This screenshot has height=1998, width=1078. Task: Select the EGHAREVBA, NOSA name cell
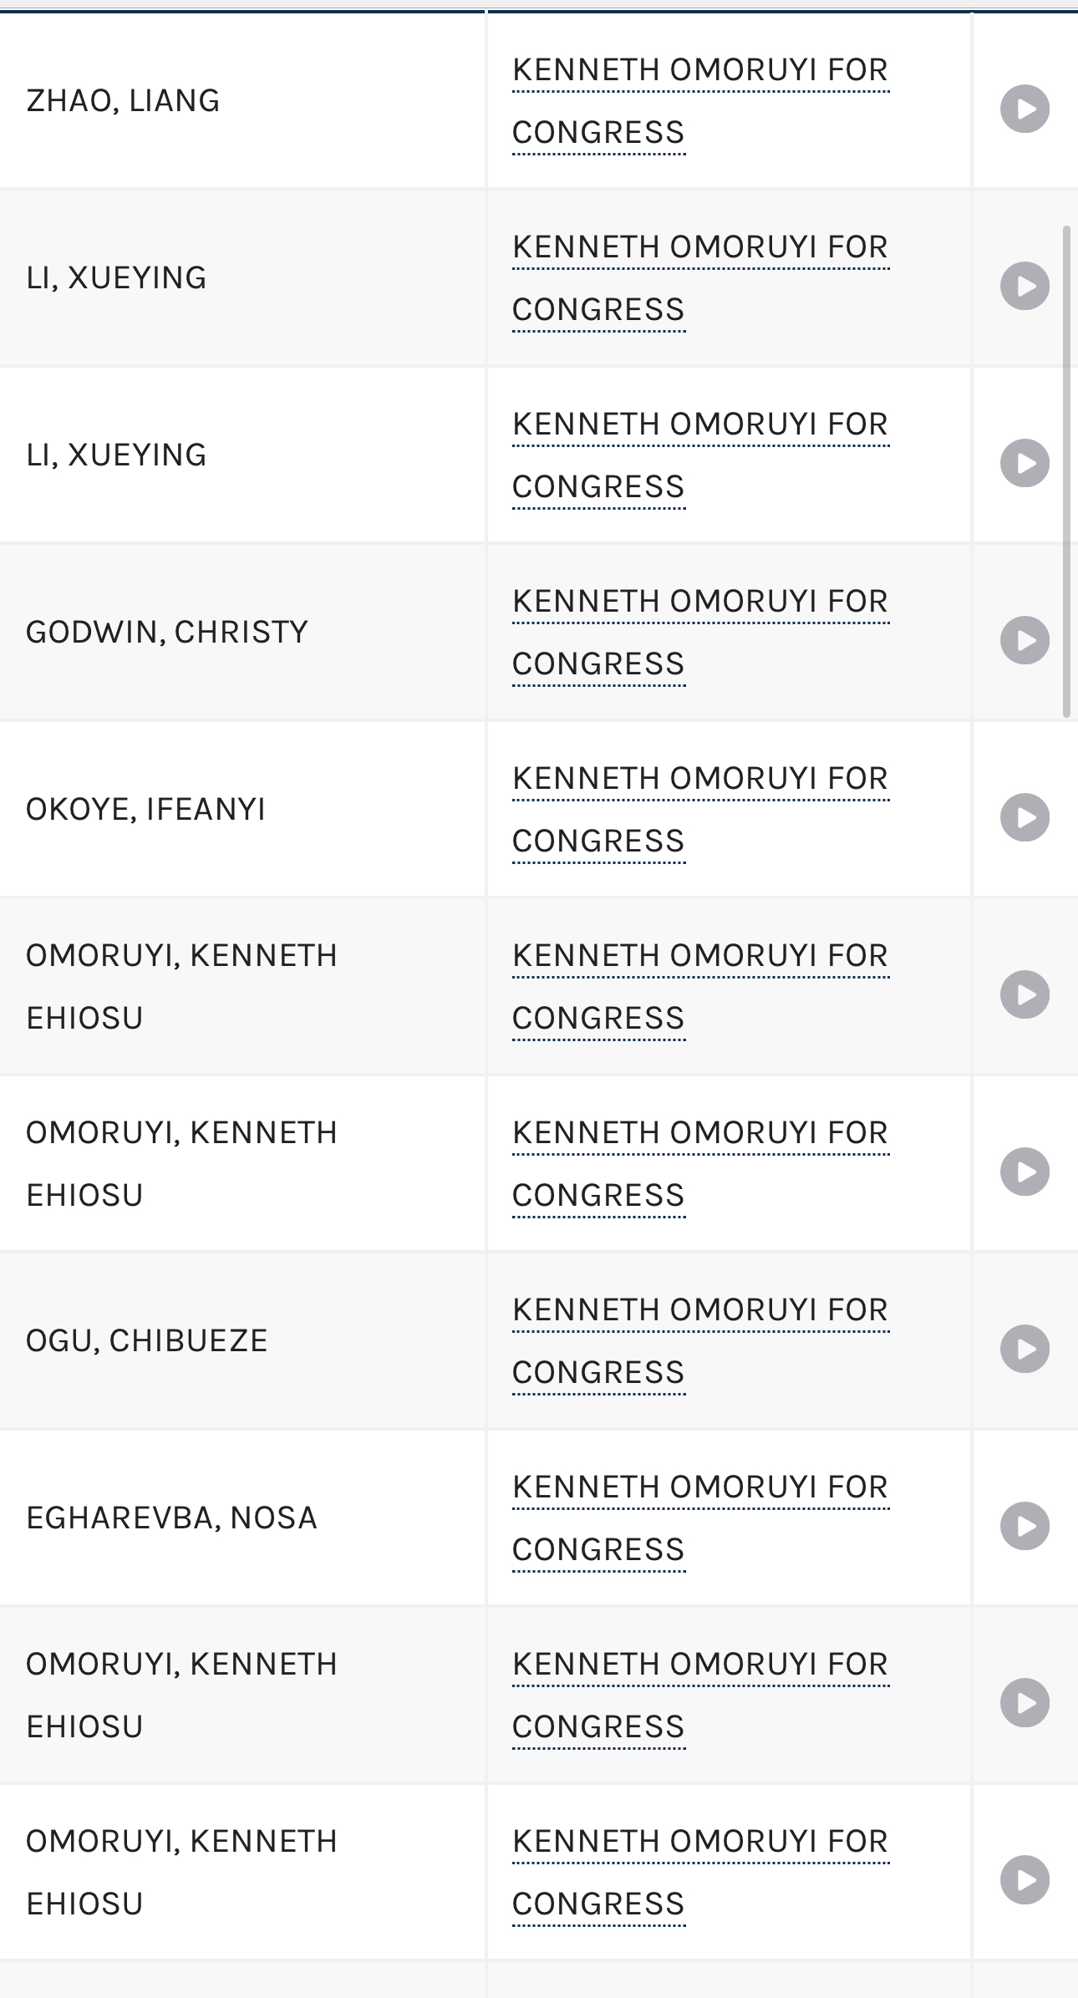(170, 1518)
